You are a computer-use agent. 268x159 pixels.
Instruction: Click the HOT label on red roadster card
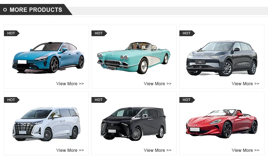[187, 100]
